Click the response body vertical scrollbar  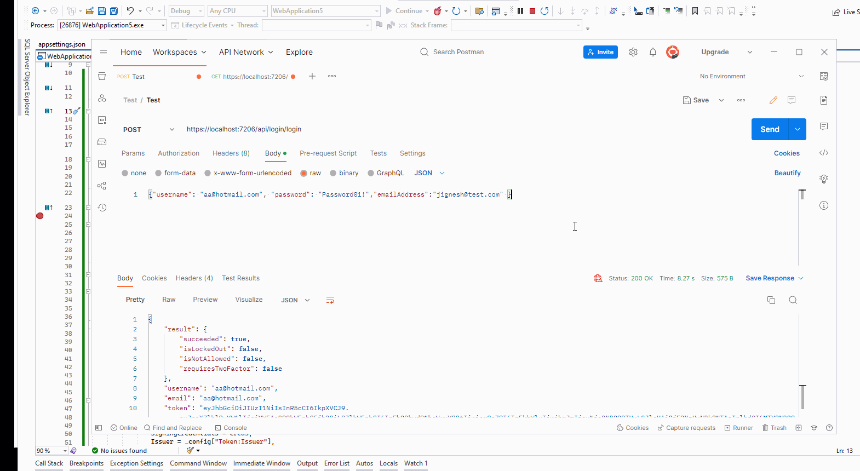(802, 397)
